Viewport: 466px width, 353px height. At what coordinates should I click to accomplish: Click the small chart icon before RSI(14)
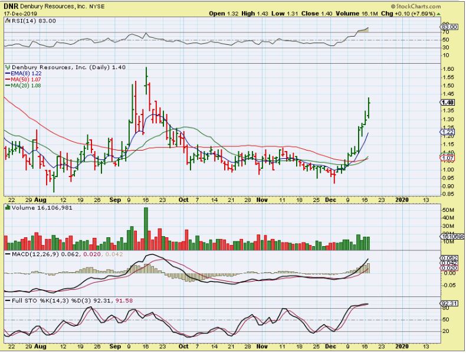(8, 21)
